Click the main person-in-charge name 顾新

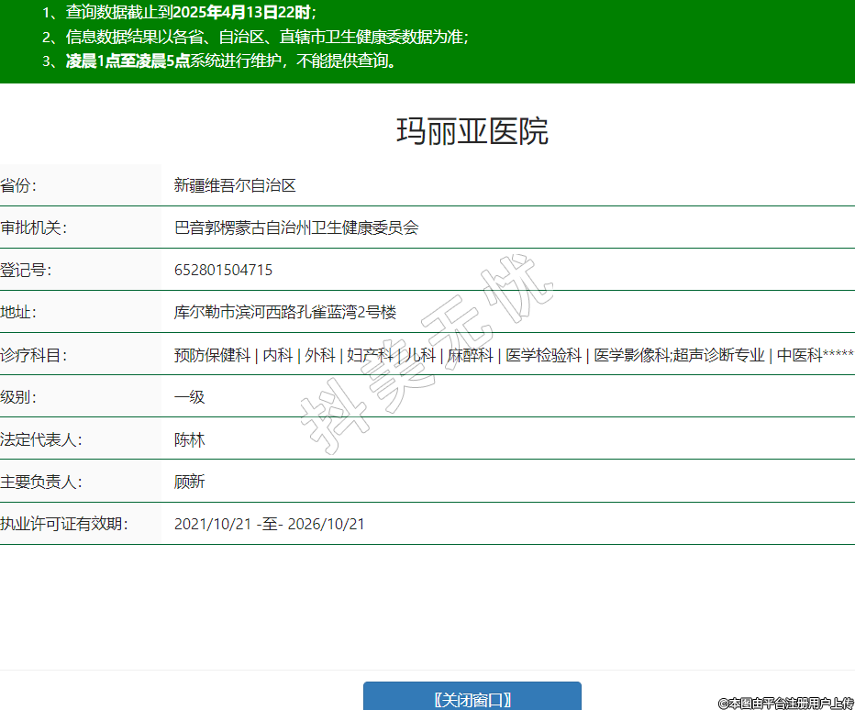[x=189, y=482]
